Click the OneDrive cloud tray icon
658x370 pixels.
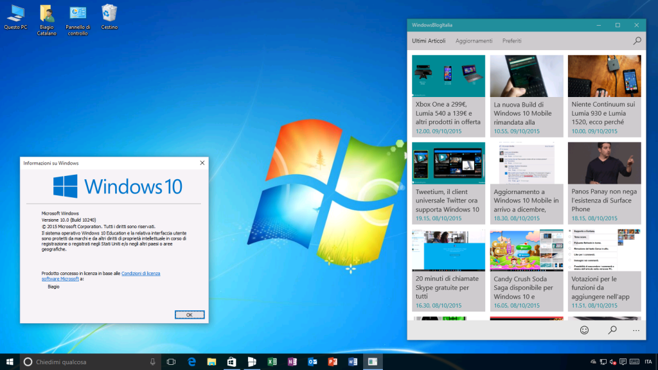[593, 362]
